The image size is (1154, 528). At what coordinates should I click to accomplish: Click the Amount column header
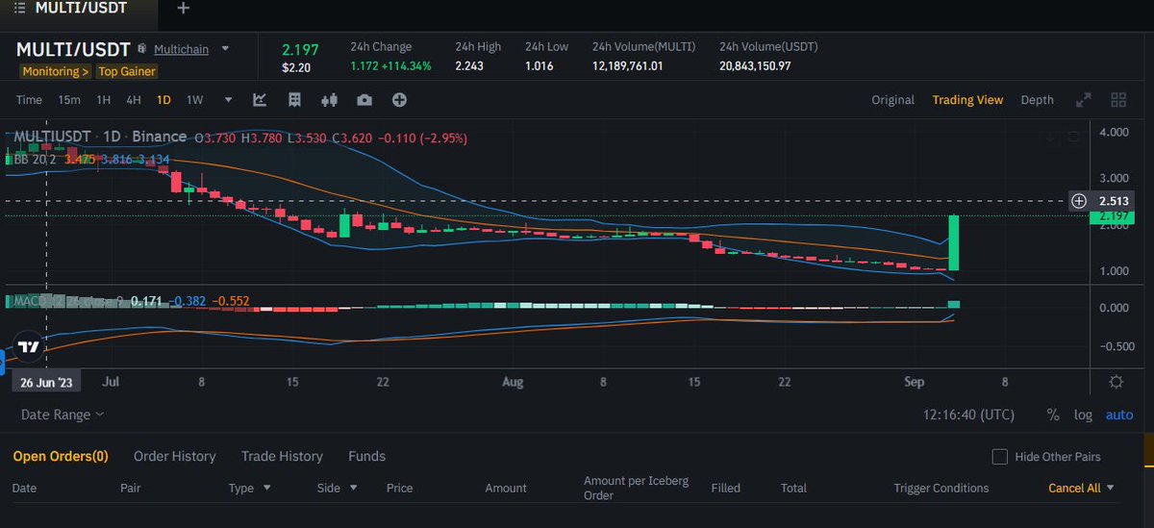coord(506,488)
